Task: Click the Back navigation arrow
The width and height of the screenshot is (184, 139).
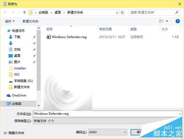Action: tap(6, 13)
